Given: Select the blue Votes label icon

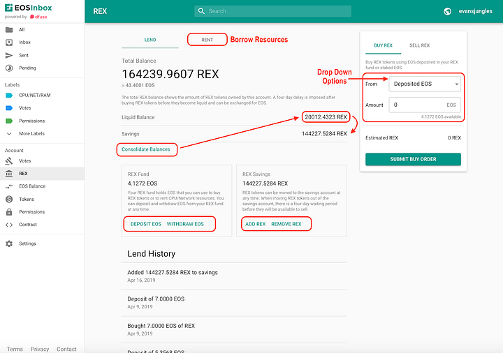Looking at the screenshot, I should (x=9, y=108).
